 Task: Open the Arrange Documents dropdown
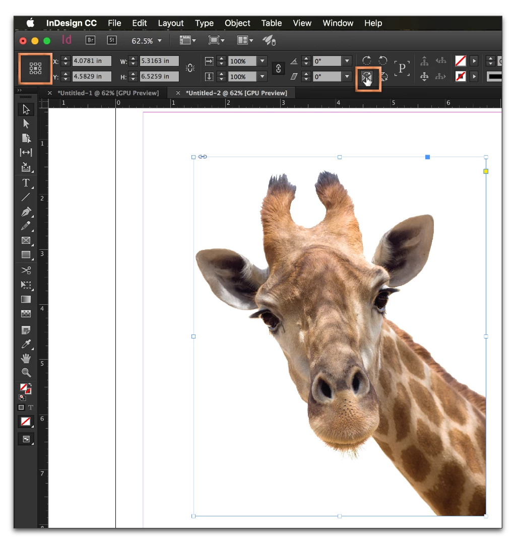coord(244,41)
